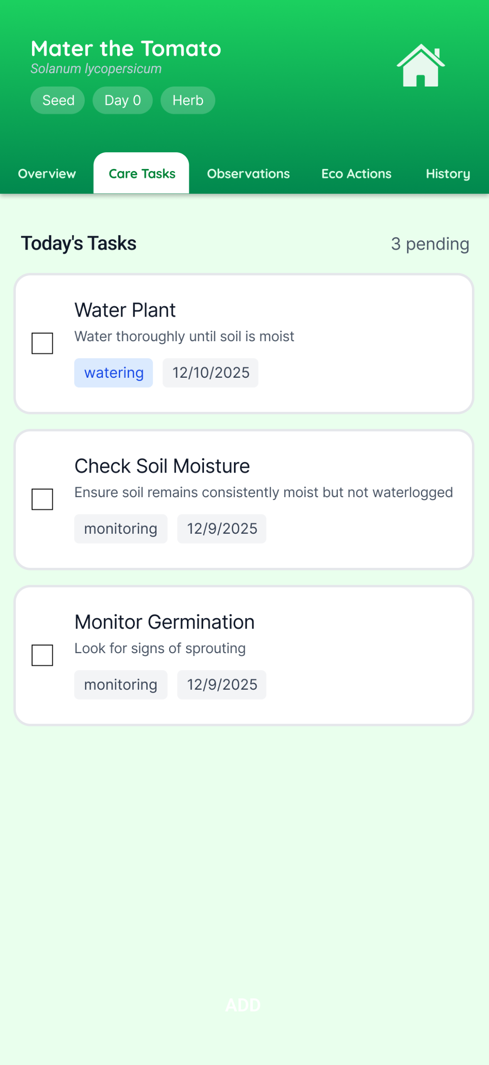Click monitoring tag under Monitor Germination
The width and height of the screenshot is (489, 1065).
click(120, 685)
